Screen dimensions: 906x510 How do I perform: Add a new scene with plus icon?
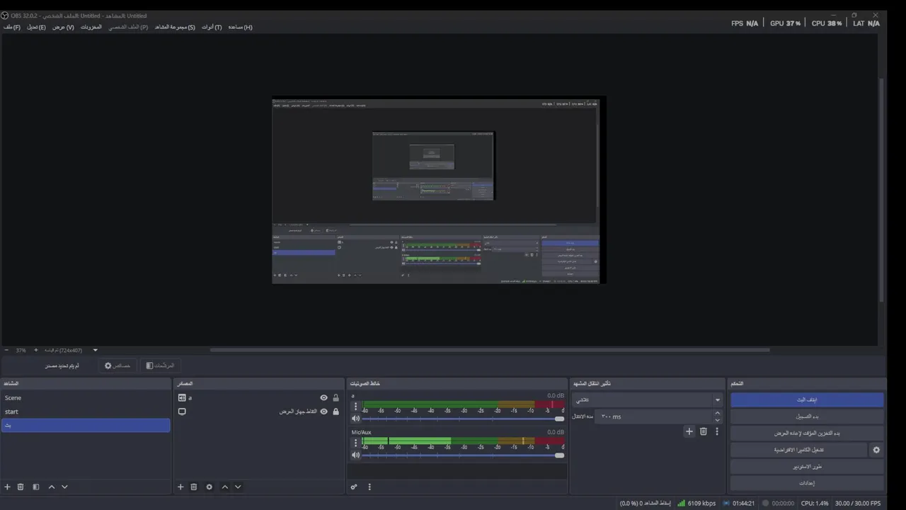[8, 487]
